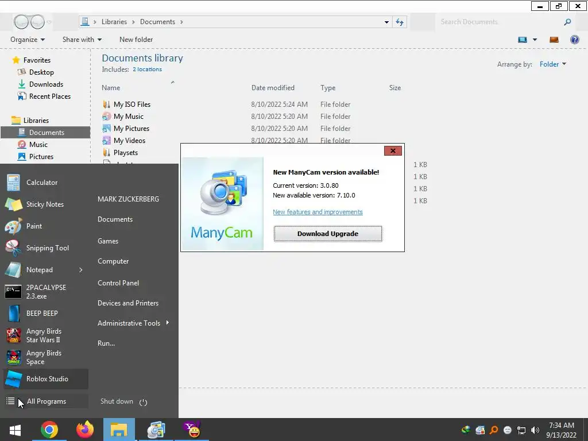Launch Angry Birds Space
588x441 pixels.
pos(44,357)
